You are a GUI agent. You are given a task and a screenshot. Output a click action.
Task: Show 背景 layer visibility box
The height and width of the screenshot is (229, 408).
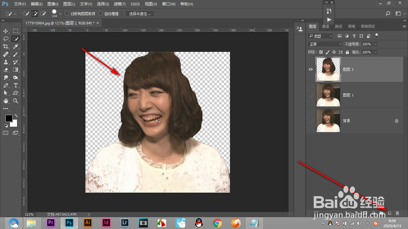(x=311, y=121)
